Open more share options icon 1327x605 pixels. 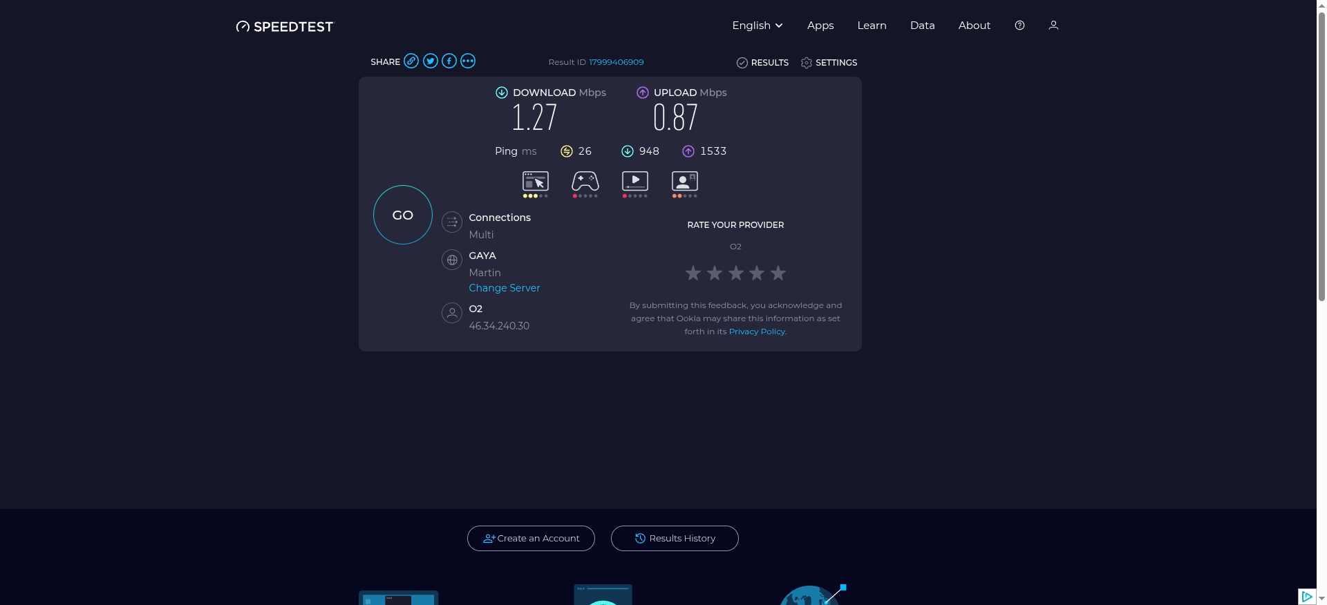[x=468, y=61]
